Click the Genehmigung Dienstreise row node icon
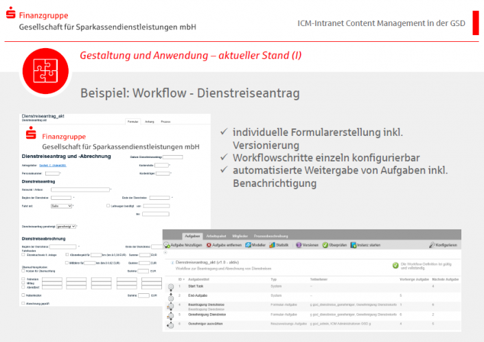 tap(171, 316)
